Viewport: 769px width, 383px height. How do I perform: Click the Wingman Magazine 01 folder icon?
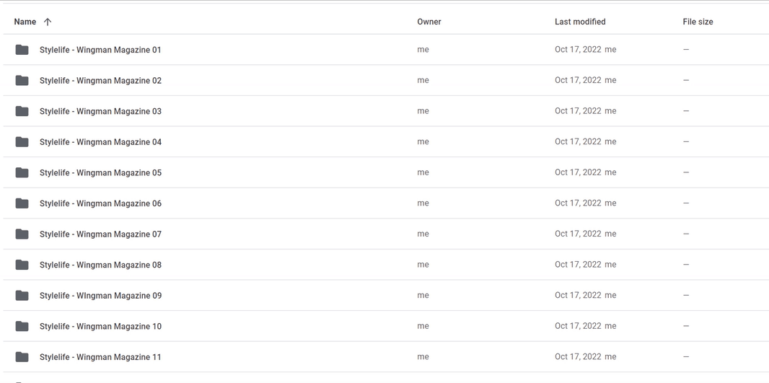pyautogui.click(x=22, y=50)
